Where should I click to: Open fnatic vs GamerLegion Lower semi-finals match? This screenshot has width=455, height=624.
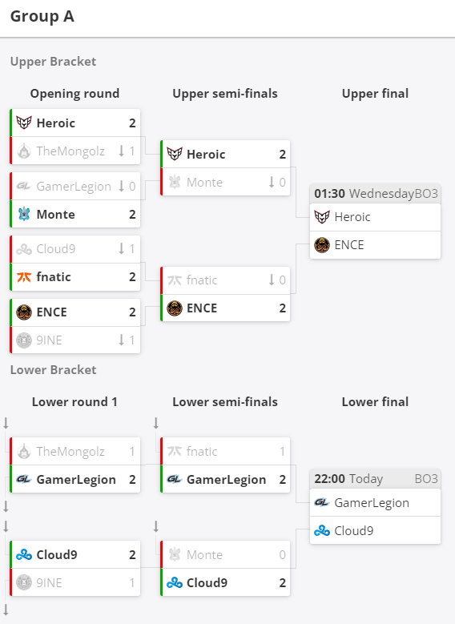(225, 465)
